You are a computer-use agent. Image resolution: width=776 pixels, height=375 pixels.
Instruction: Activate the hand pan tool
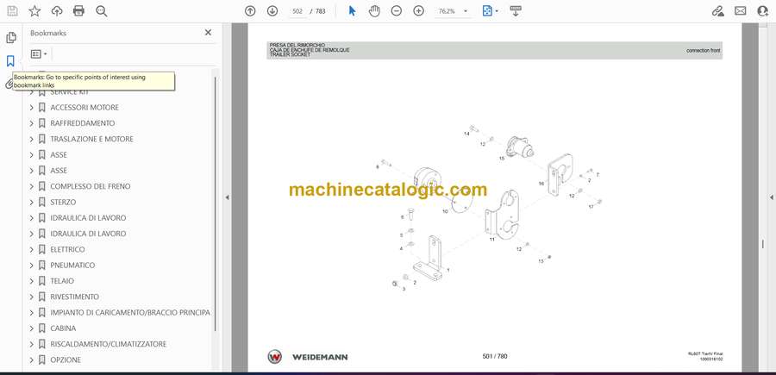point(374,11)
